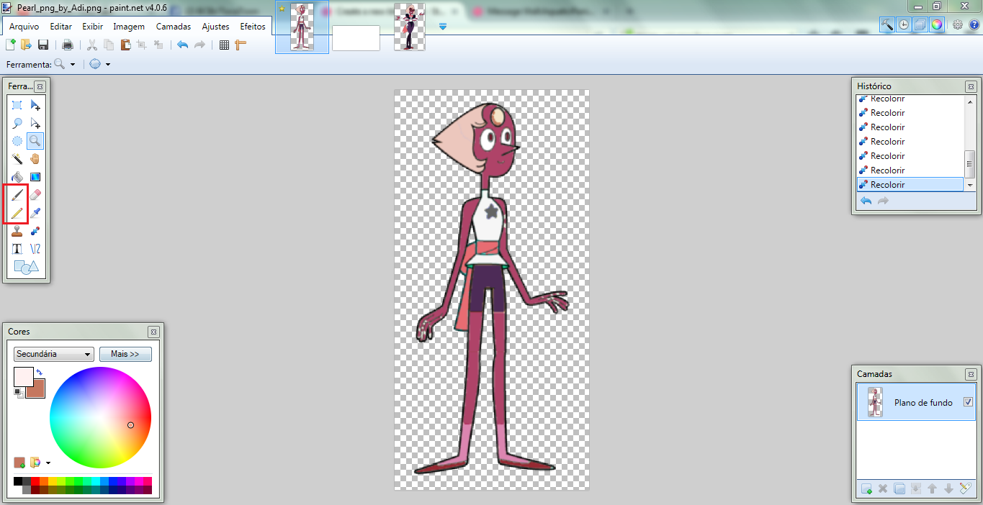
Task: Uncheck visibility of Plano de fundo layer
Action: 968,402
